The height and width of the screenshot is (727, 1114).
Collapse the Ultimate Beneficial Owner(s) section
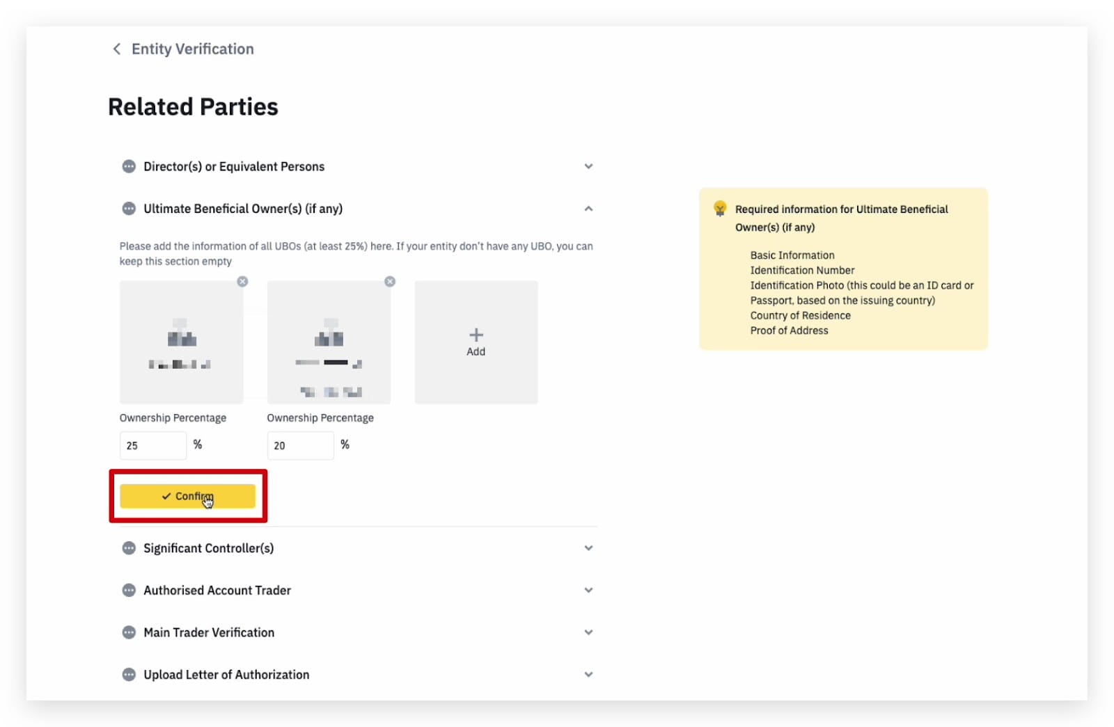tap(588, 209)
